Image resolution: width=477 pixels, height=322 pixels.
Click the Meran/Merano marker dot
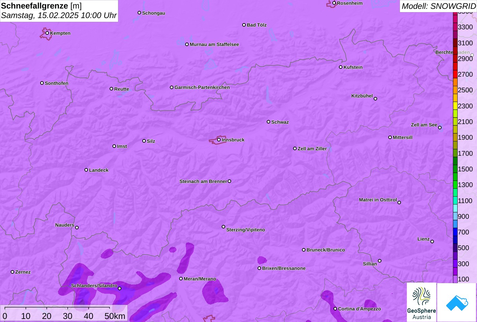tap(181, 279)
